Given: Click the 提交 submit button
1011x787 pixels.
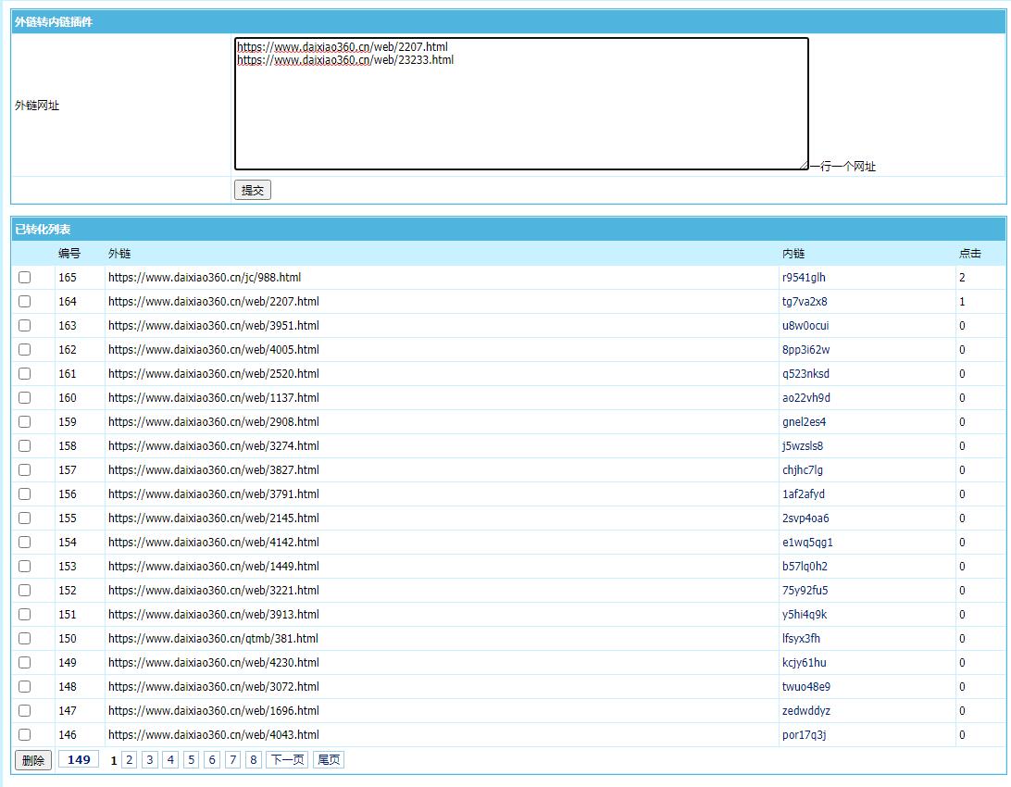Looking at the screenshot, I should tap(252, 190).
